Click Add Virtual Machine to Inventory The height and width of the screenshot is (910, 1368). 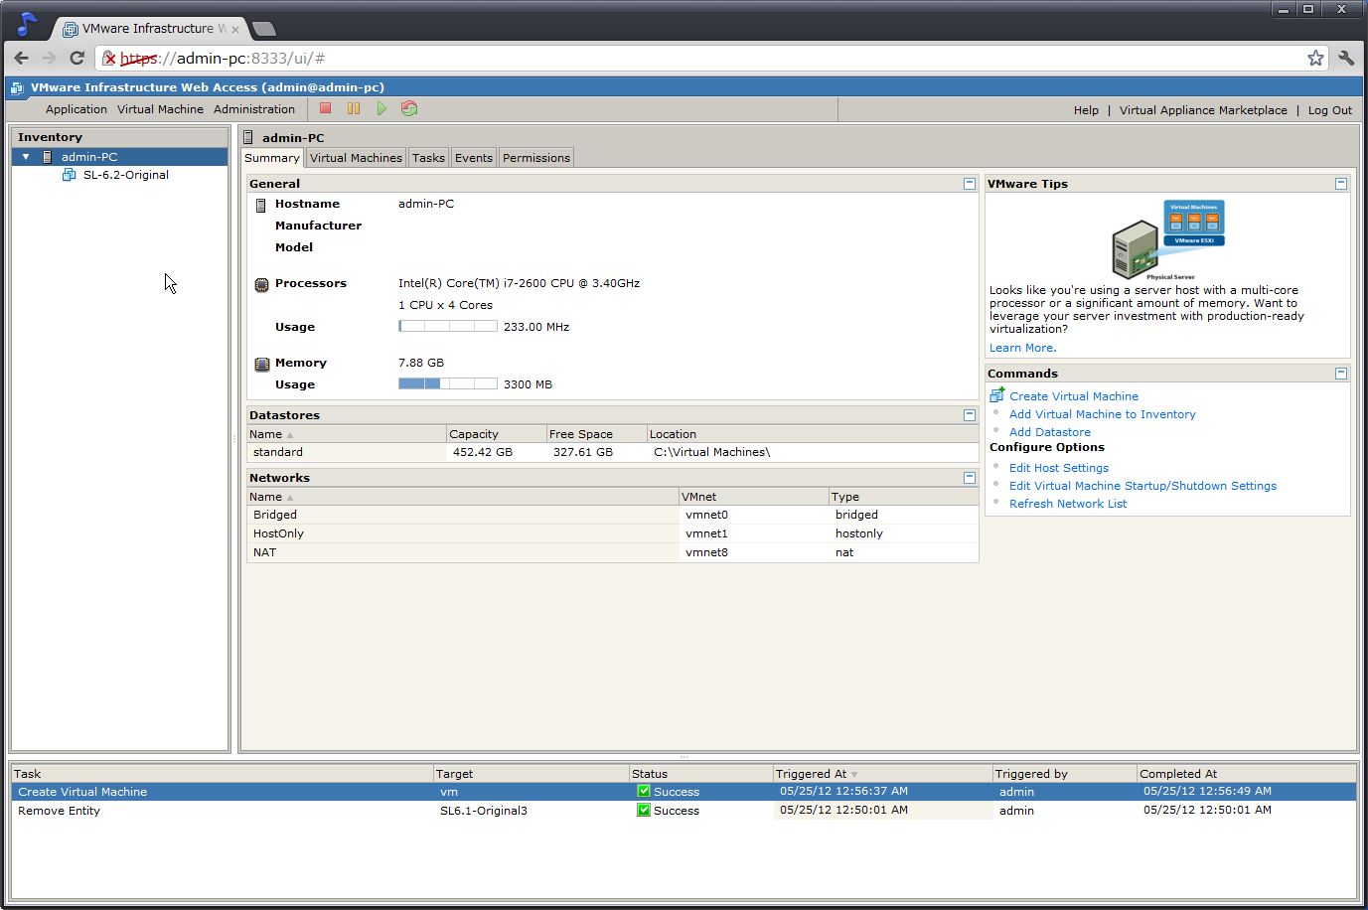point(1103,414)
